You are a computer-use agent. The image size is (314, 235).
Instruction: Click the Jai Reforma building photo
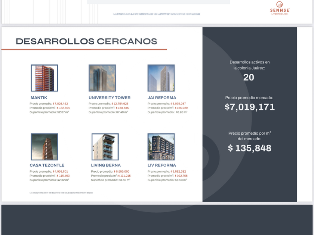[x=161, y=78]
